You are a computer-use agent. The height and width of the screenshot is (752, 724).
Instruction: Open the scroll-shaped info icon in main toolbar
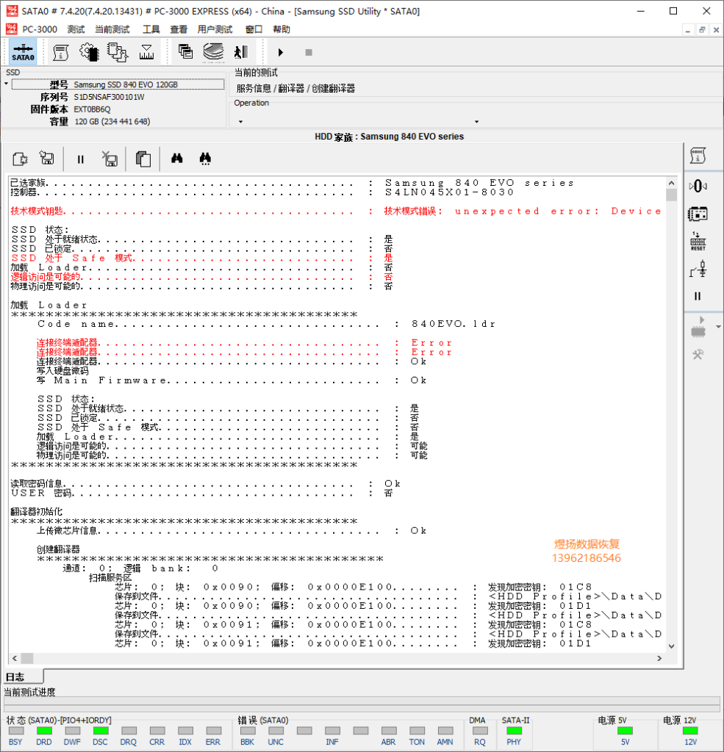click(x=60, y=52)
